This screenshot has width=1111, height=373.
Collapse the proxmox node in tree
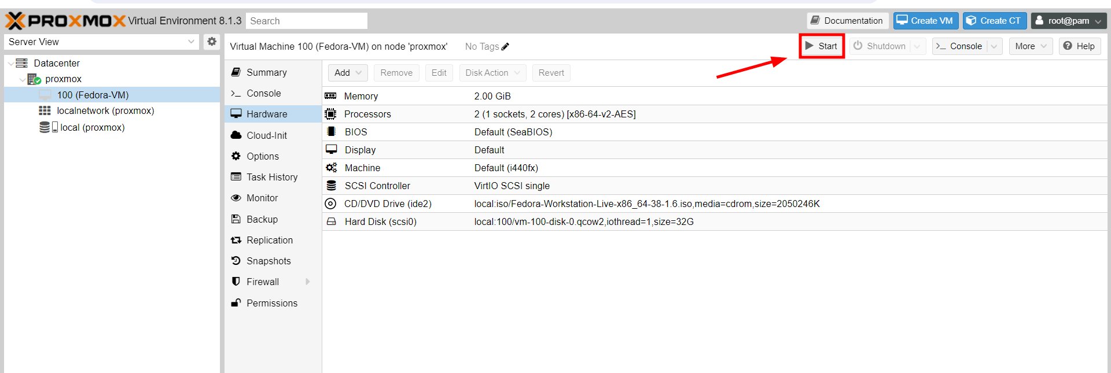(23, 79)
